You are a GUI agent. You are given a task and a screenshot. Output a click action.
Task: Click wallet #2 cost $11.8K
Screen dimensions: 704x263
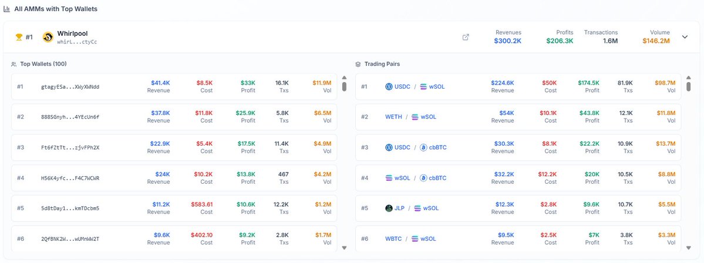[204, 113]
